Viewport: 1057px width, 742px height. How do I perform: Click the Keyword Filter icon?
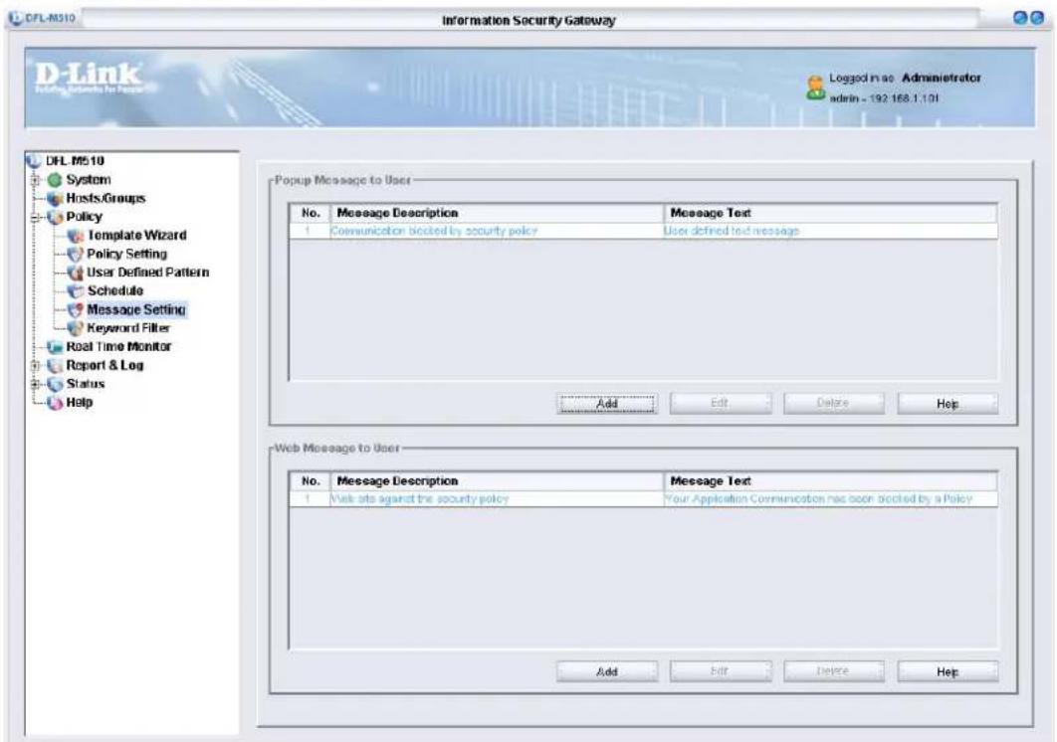[76, 328]
